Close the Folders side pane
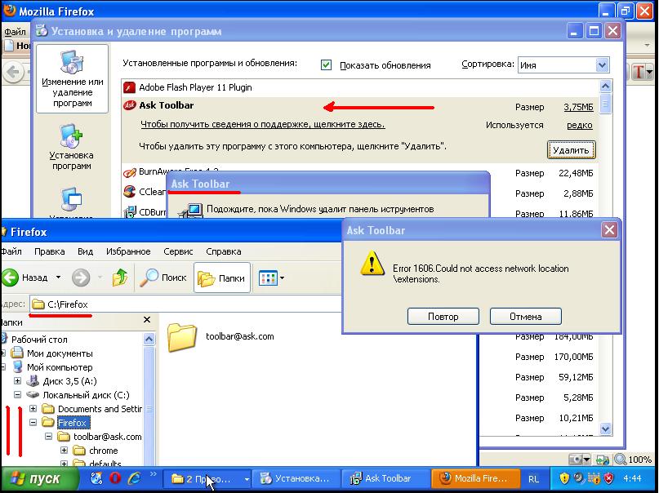This screenshot has width=659, height=493. (147, 320)
